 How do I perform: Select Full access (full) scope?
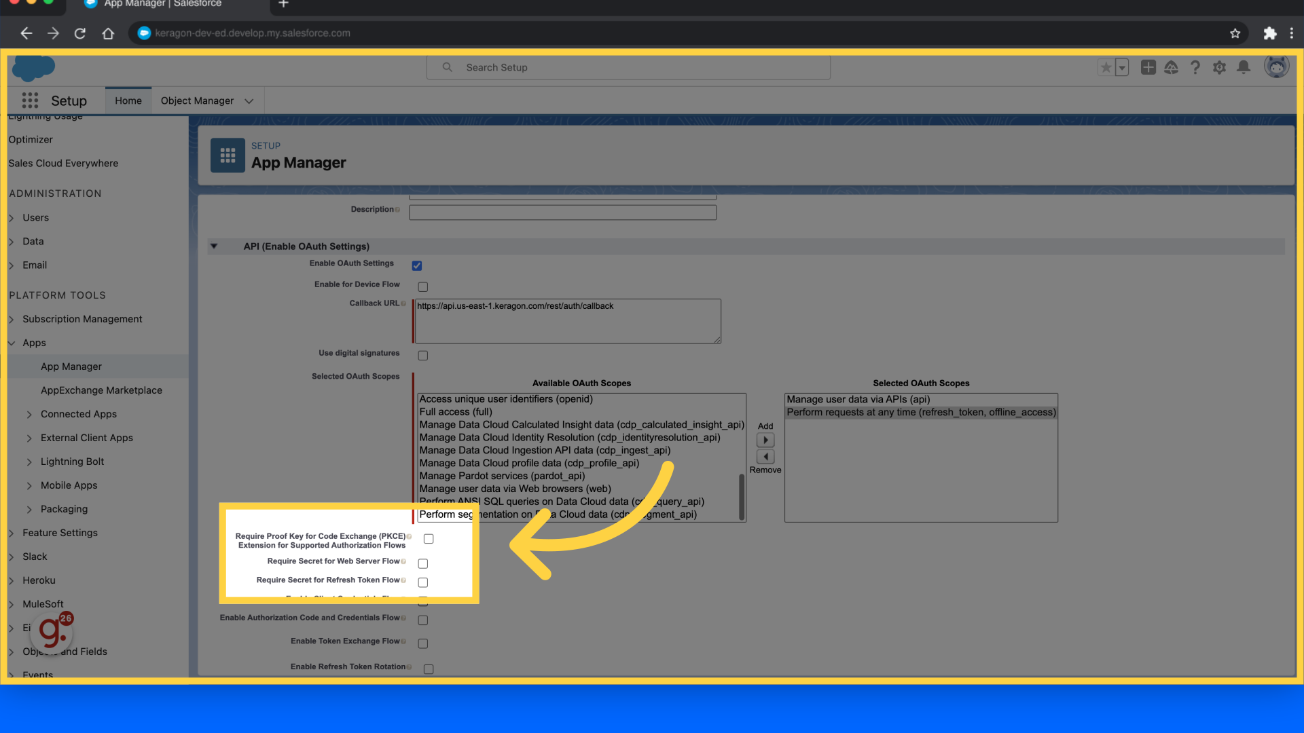pos(456,412)
